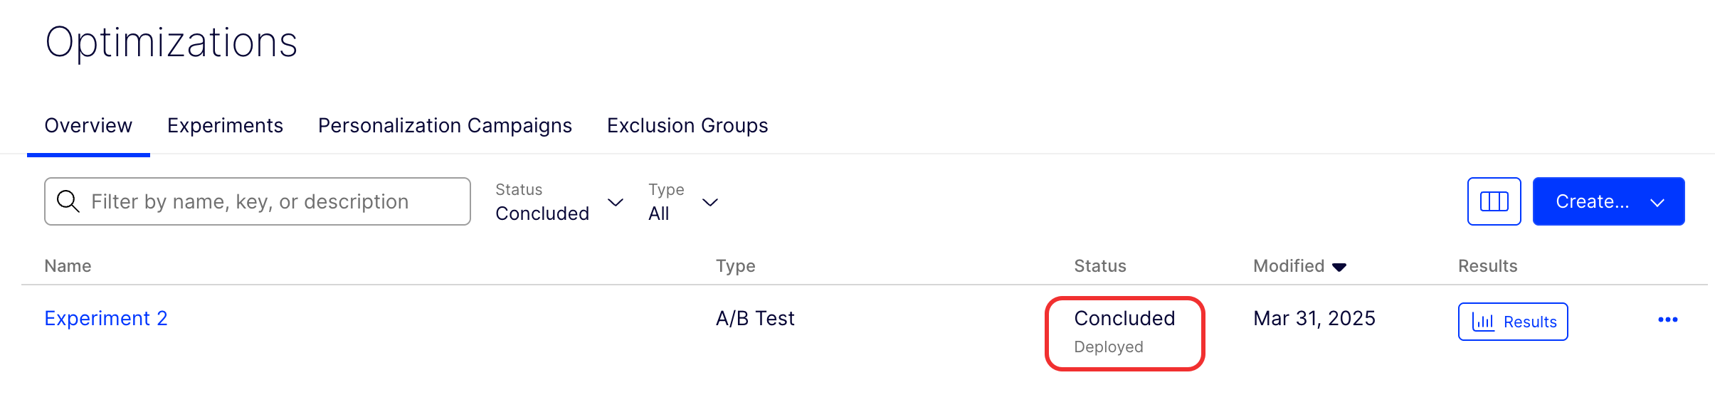Screen dimensions: 1715x417
Task: Click the Concluded Deployed status cell
Action: 1124,332
